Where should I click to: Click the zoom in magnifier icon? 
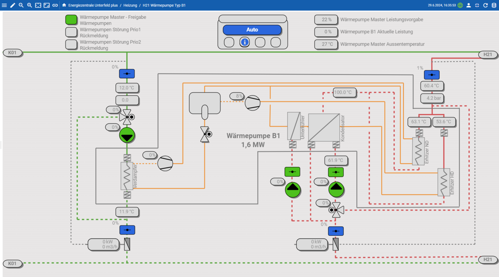(x=30, y=5)
